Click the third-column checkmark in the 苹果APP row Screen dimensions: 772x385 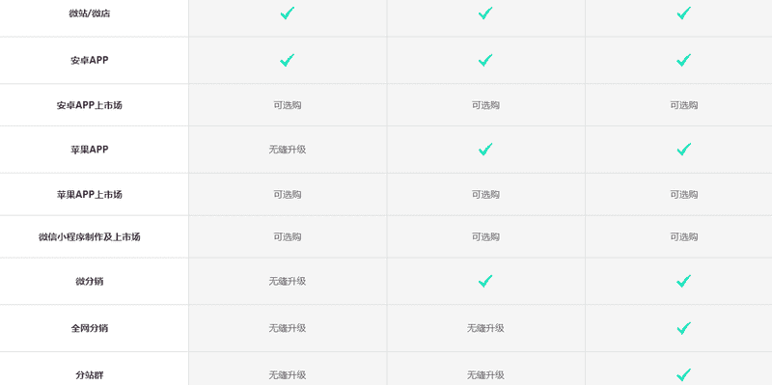coord(683,150)
